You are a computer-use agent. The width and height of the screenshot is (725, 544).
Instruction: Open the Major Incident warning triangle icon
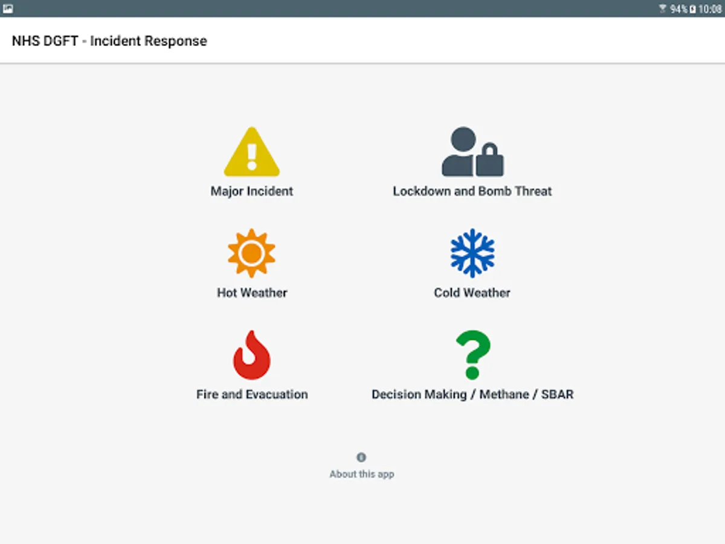tap(252, 151)
